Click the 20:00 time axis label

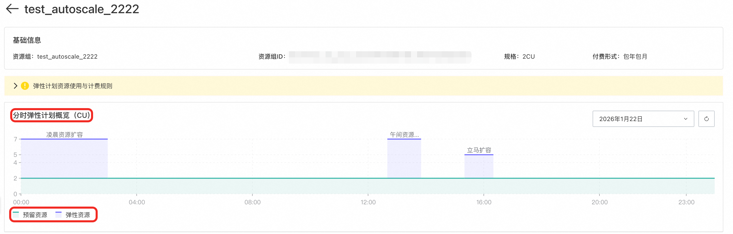[600, 202]
